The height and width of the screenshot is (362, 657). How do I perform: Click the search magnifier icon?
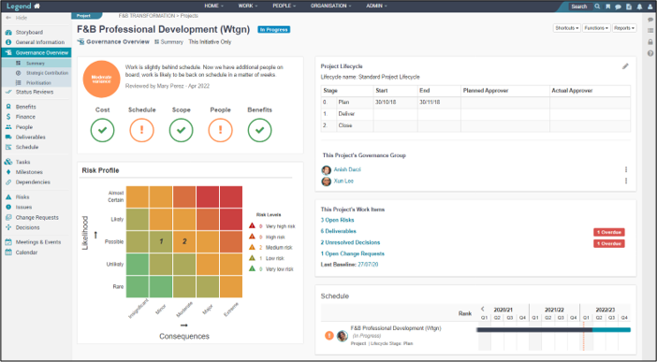click(x=597, y=7)
